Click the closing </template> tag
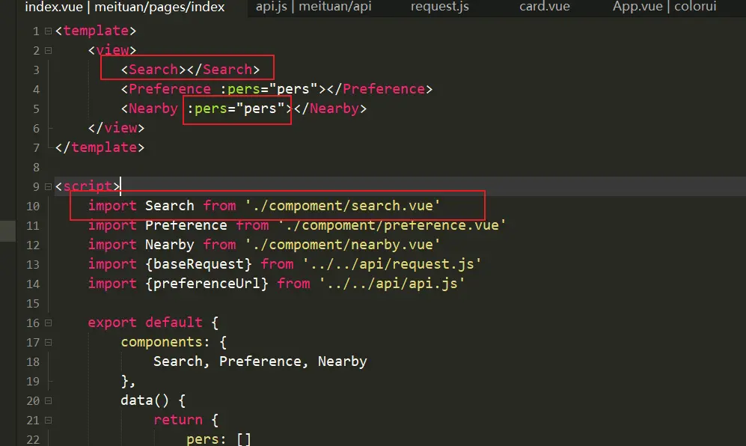The image size is (746, 446). [x=100, y=147]
